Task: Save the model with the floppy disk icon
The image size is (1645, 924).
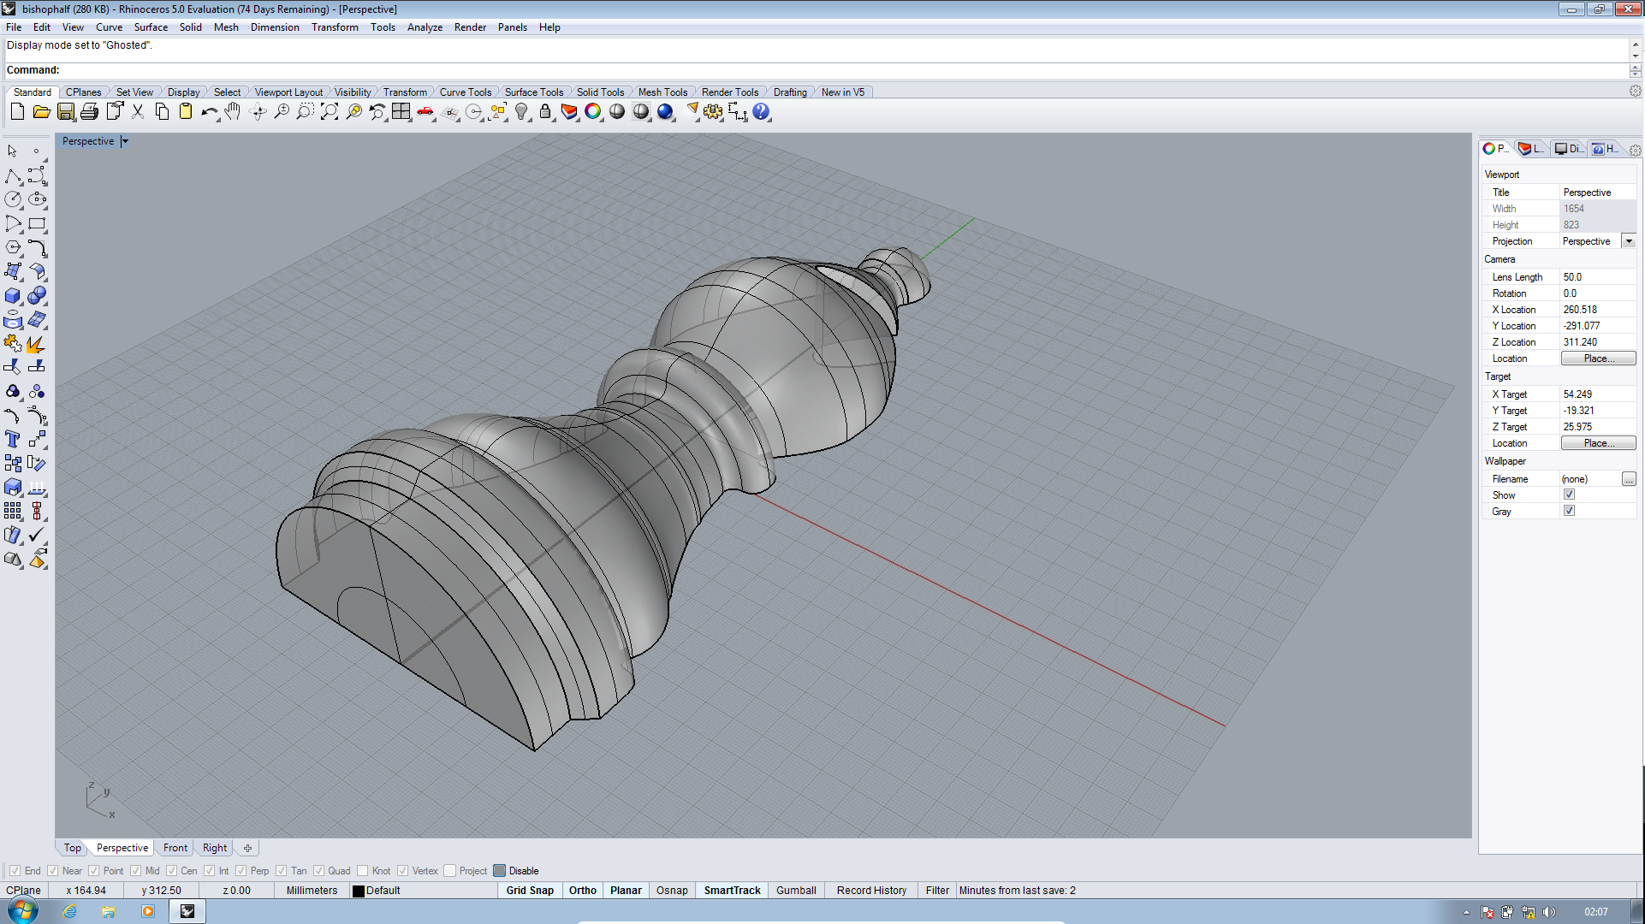Action: click(65, 112)
